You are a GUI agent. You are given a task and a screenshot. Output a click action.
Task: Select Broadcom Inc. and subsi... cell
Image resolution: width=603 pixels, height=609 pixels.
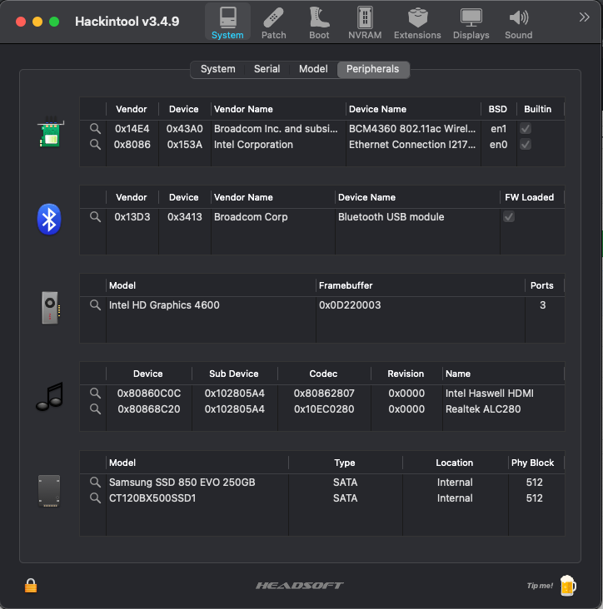pyautogui.click(x=276, y=129)
